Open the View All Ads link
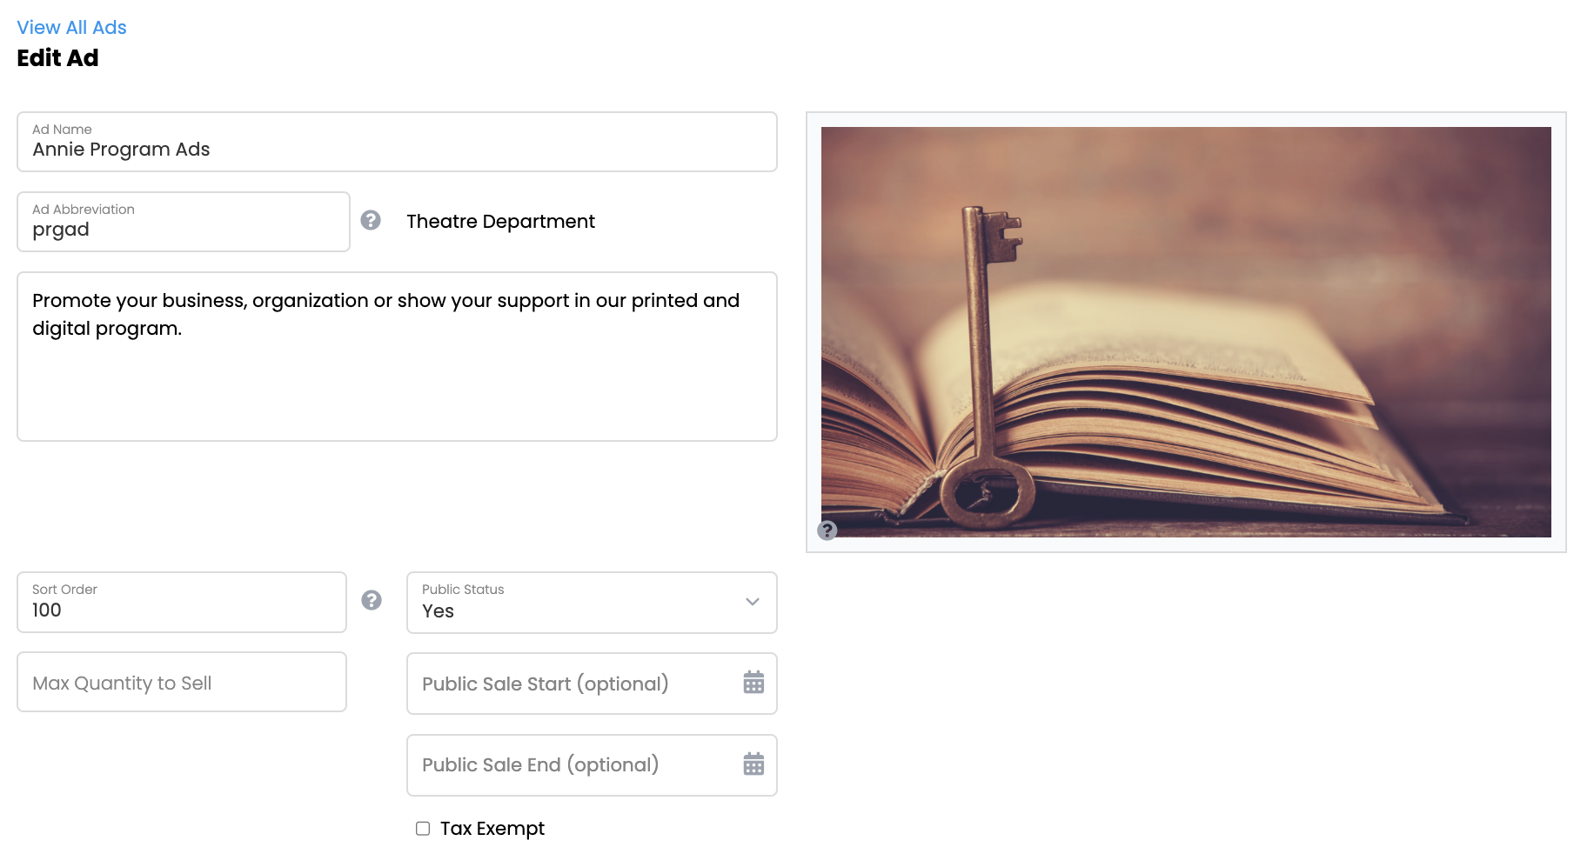The width and height of the screenshot is (1594, 854). point(71,28)
